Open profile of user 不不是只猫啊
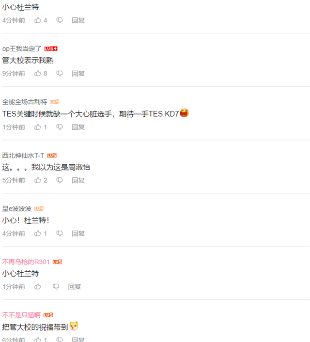The image size is (310, 342). point(21,315)
